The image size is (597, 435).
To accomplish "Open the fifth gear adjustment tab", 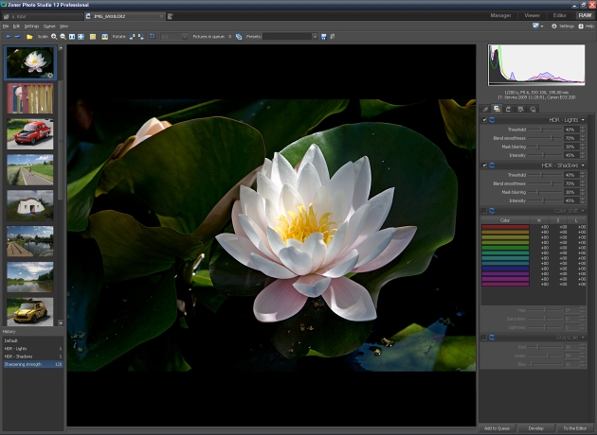I will 533,109.
